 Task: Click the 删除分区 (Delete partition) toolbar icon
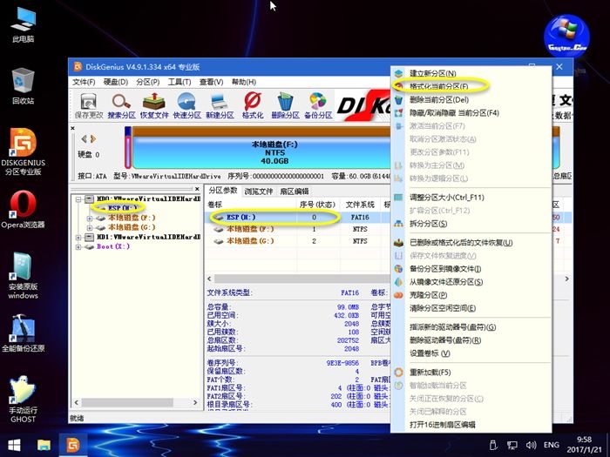[x=285, y=104]
